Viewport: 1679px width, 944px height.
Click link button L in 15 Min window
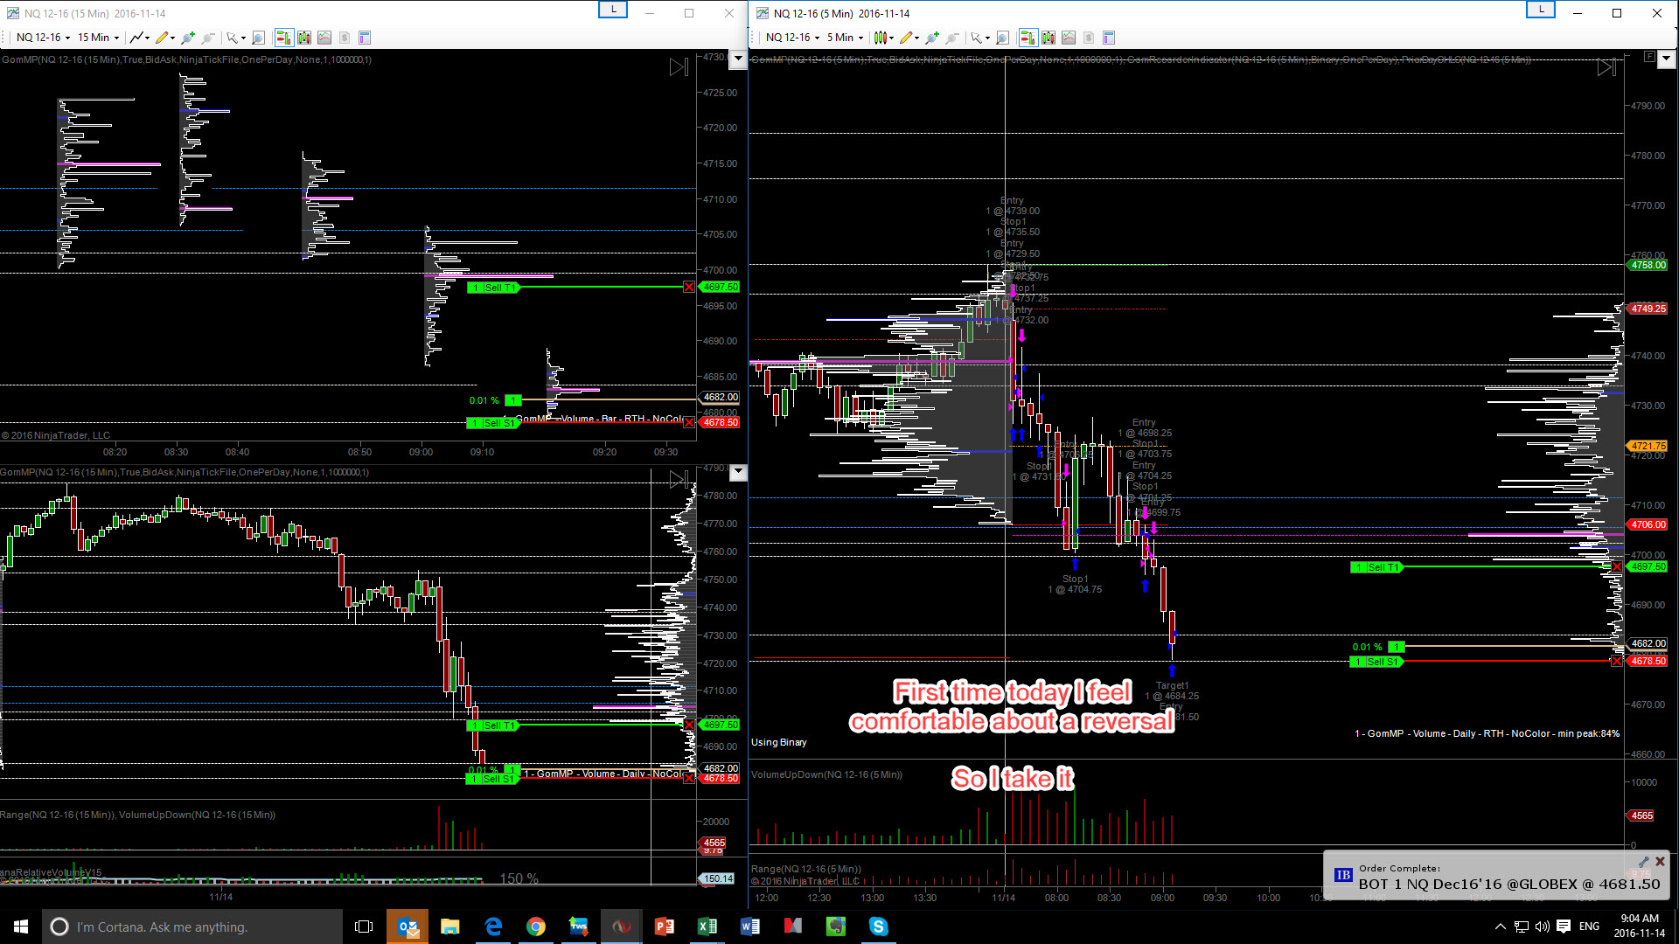613,10
